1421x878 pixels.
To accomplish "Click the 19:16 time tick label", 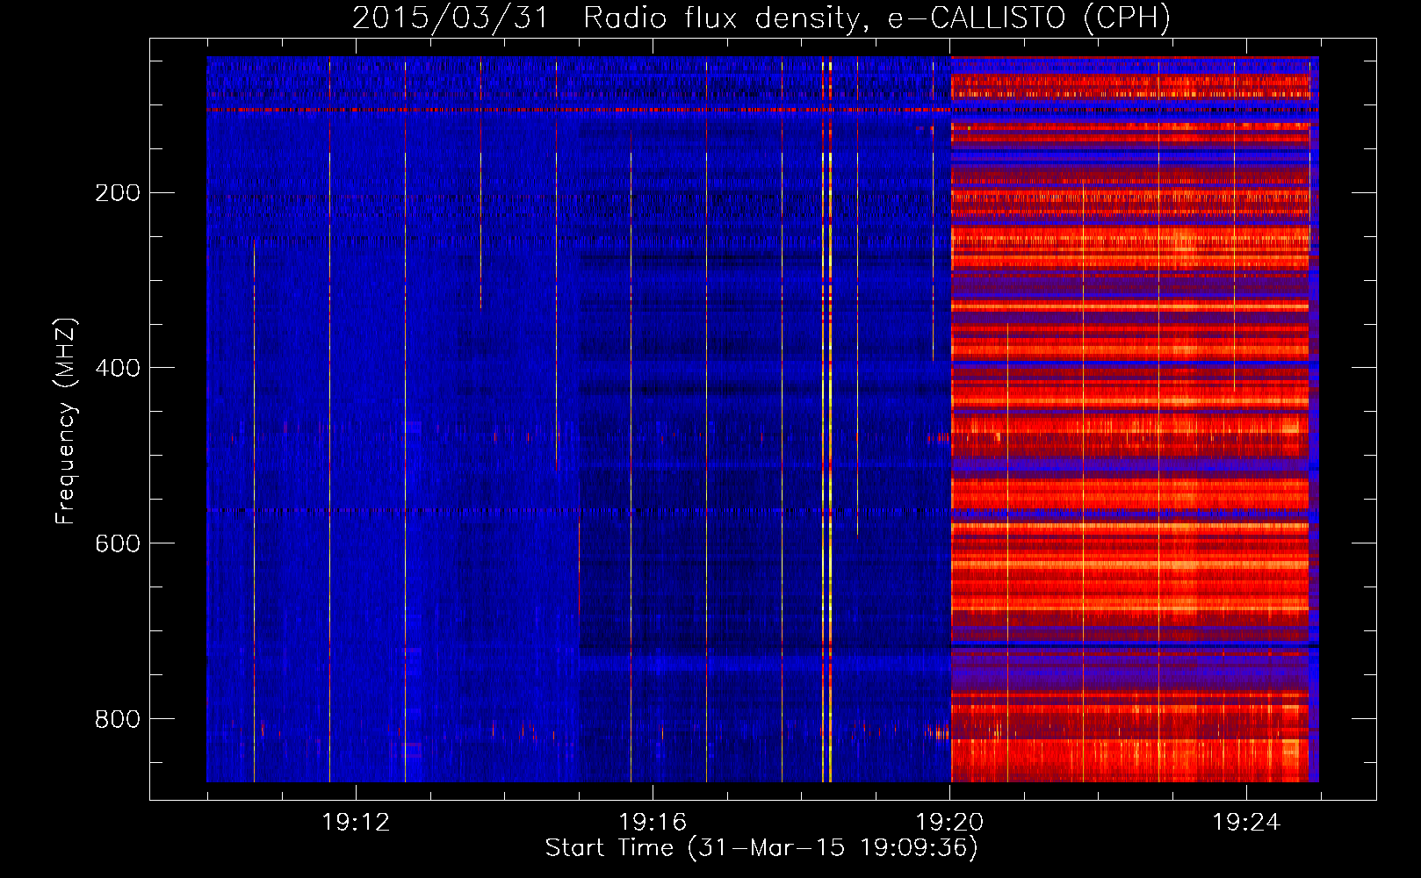I will pyautogui.click(x=653, y=822).
